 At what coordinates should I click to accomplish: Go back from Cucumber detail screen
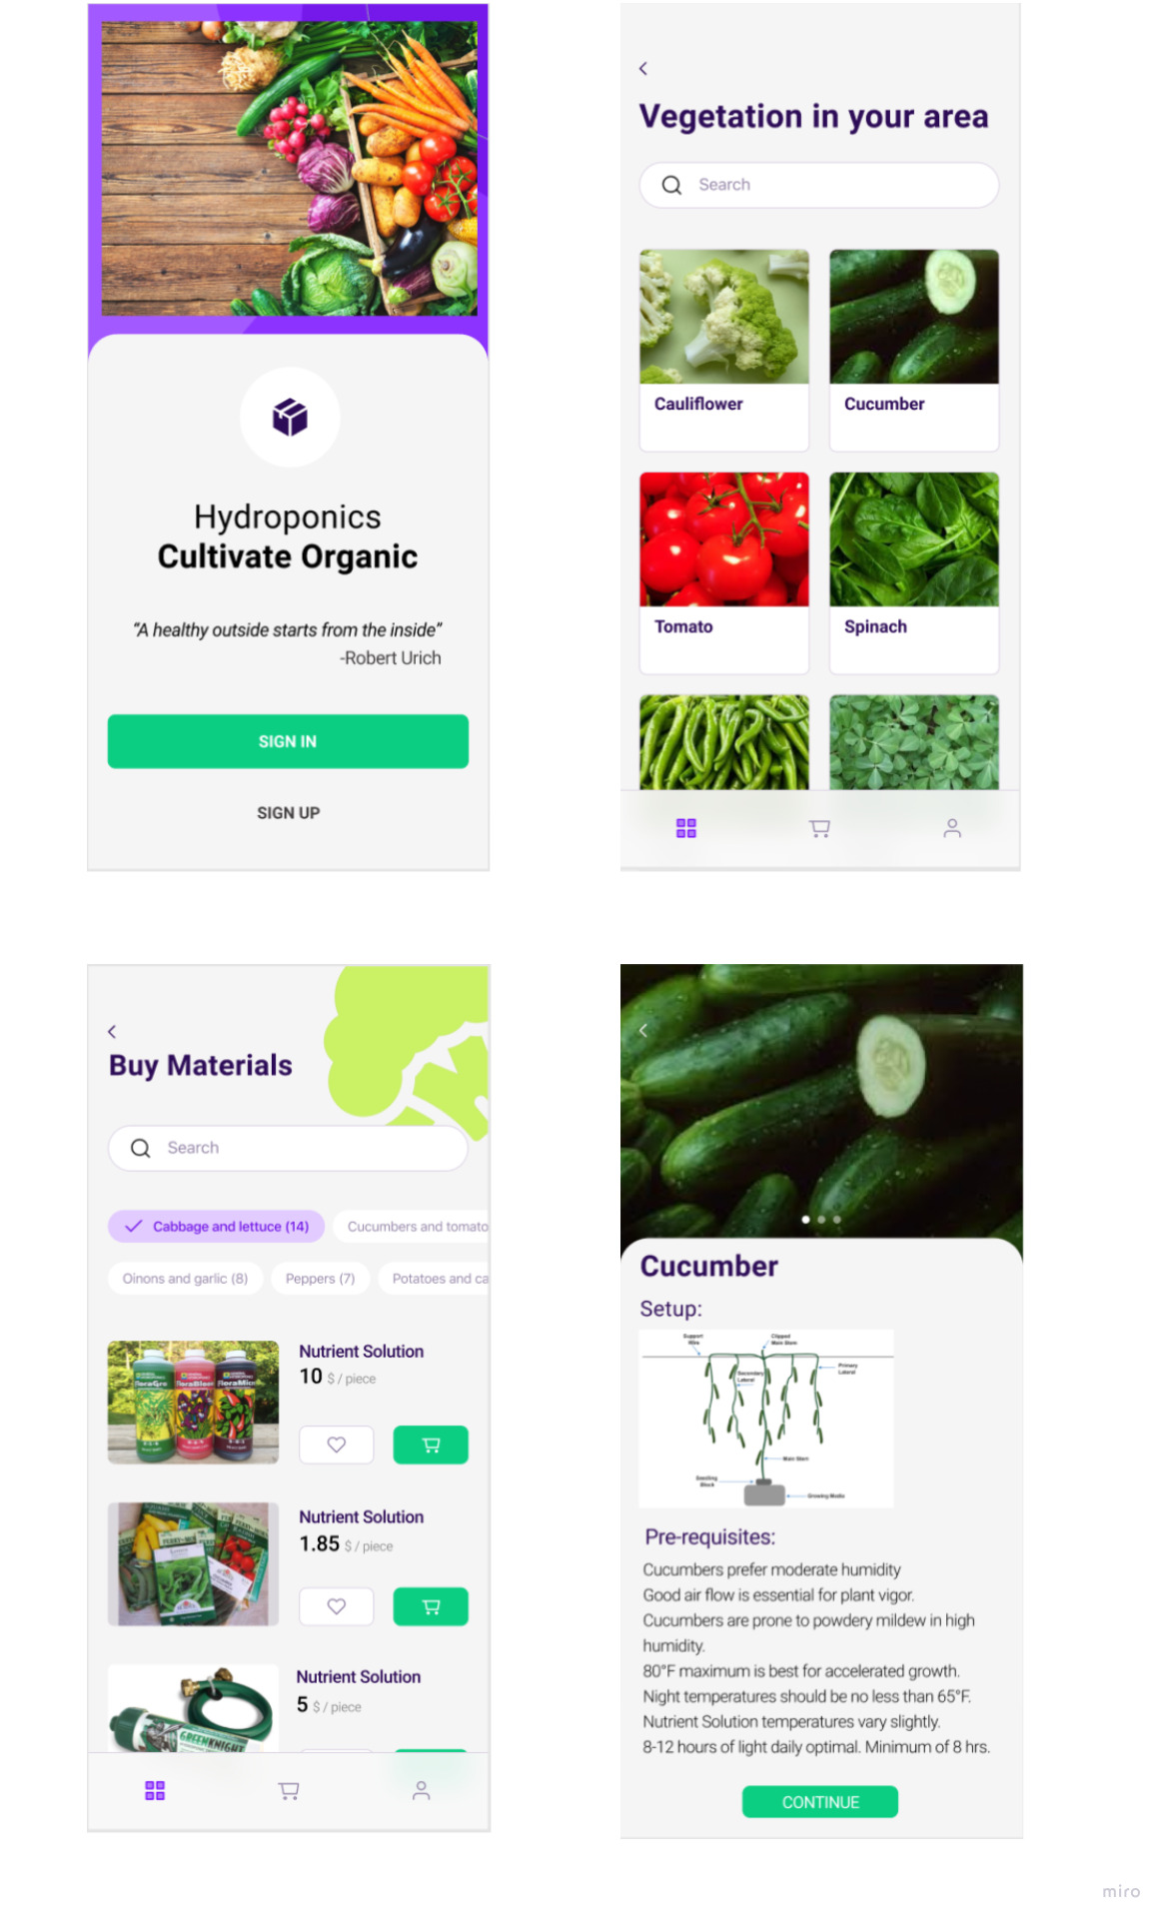[x=643, y=1030]
